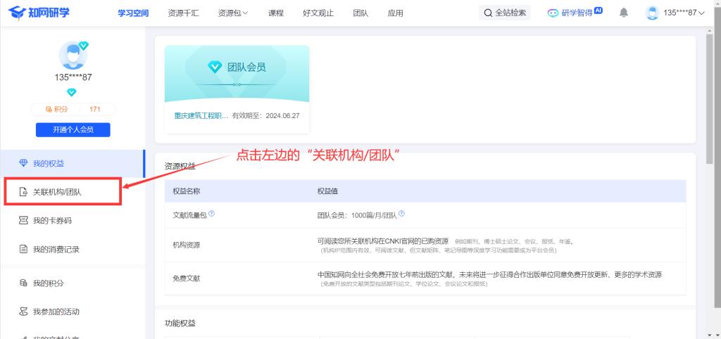Click the 开通个人会员 button

tap(73, 129)
